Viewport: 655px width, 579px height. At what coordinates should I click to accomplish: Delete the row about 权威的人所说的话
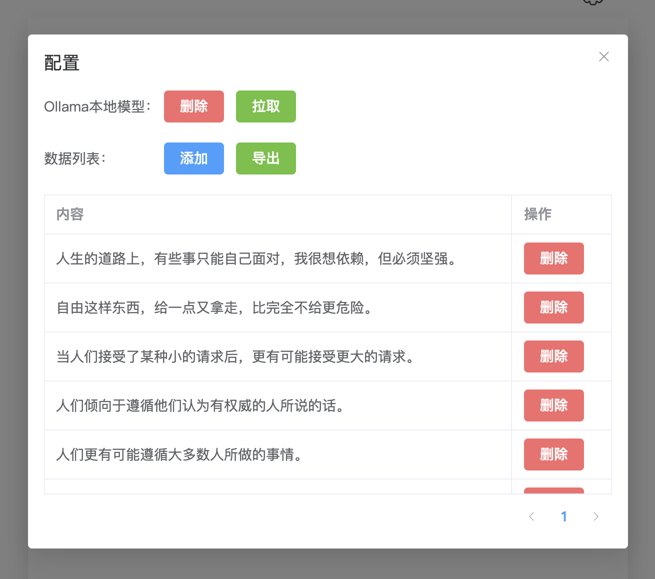[553, 405]
